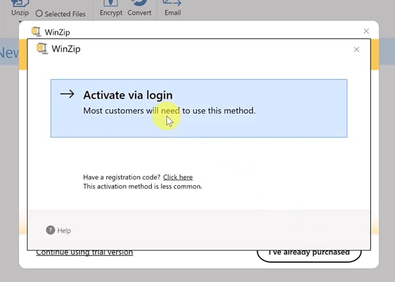Open the Click here registration code link
The width and height of the screenshot is (395, 282).
point(178,177)
